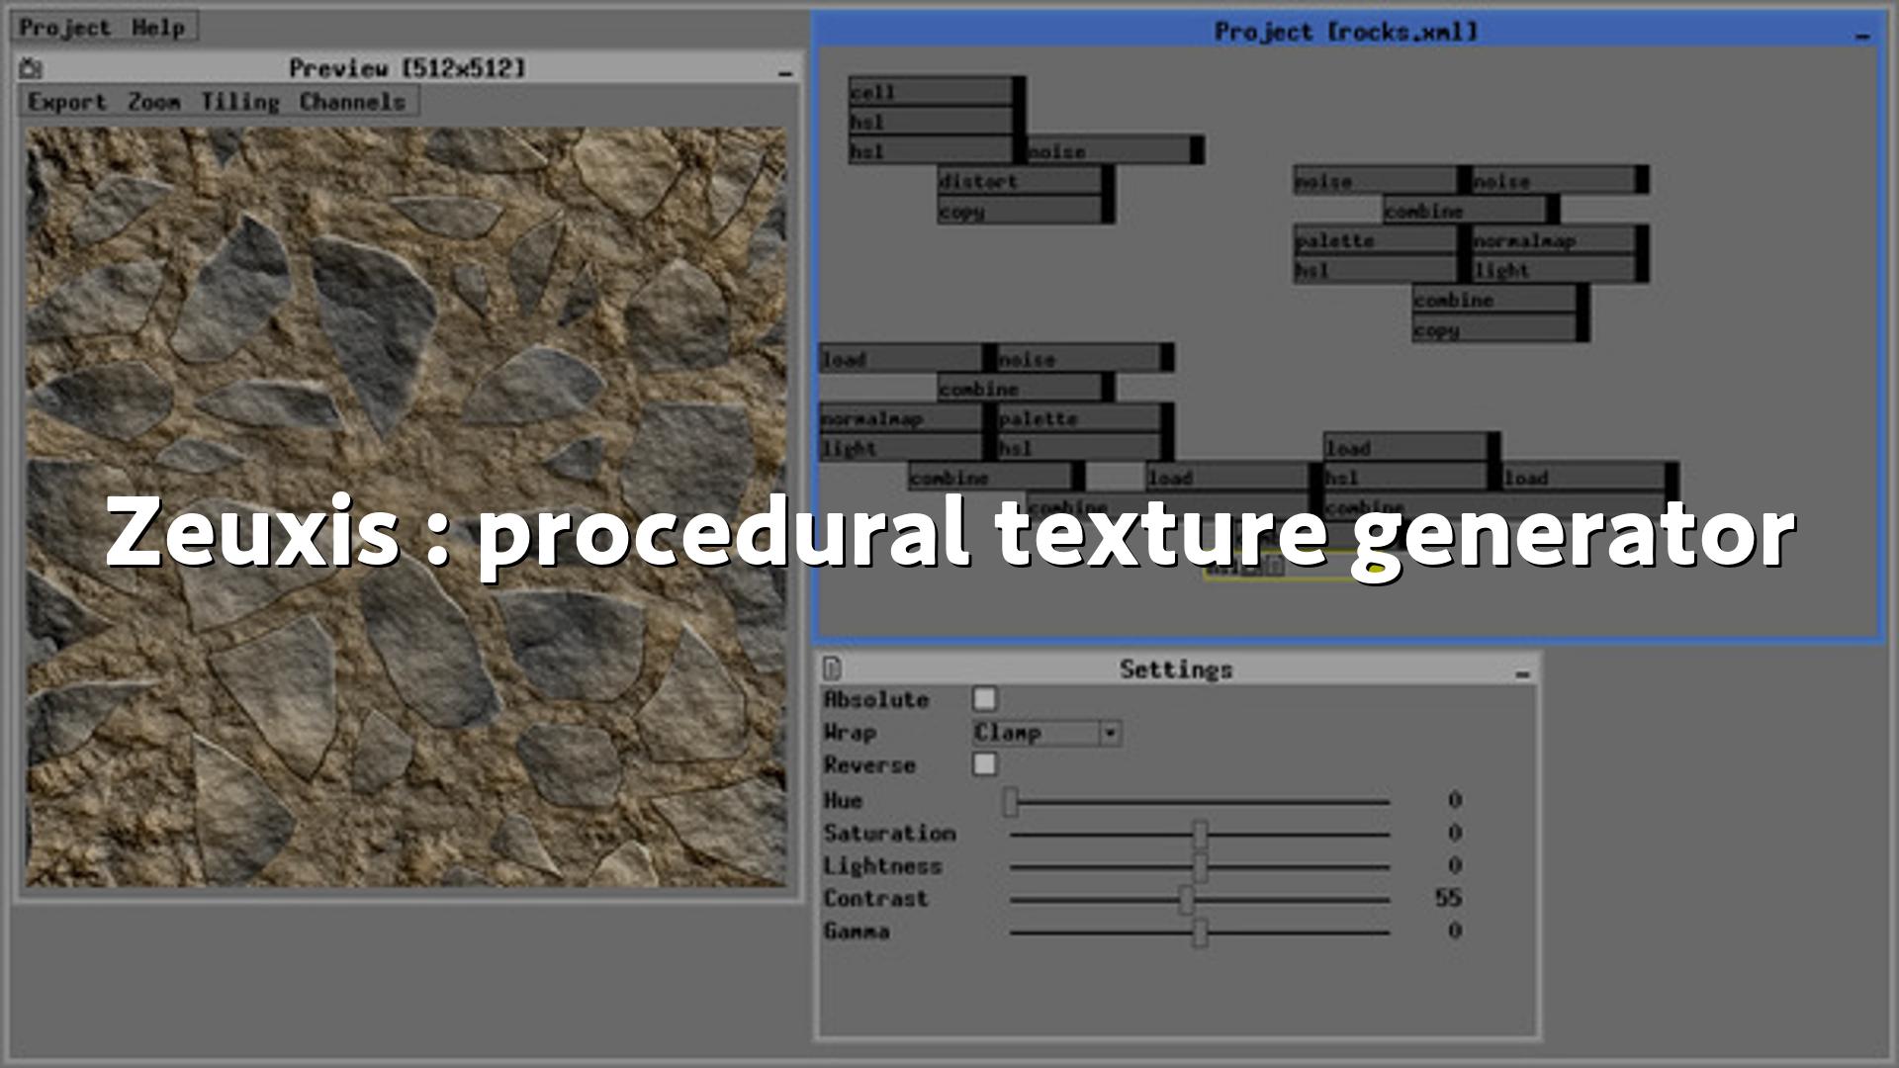Open the Tiling menu in Preview
Screen dimensions: 1899x1068
[x=240, y=102]
